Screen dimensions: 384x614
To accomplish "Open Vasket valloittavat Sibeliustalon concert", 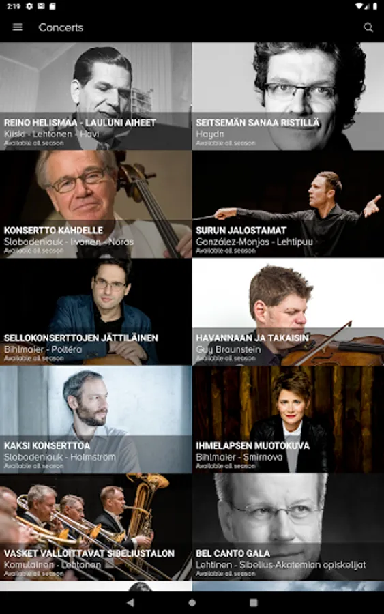I will click(x=96, y=527).
